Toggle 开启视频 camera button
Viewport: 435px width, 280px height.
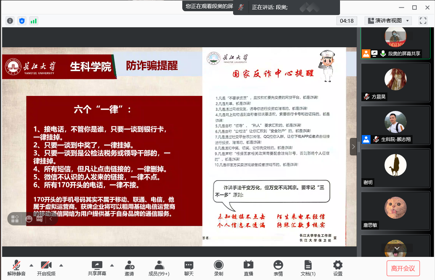click(46, 268)
